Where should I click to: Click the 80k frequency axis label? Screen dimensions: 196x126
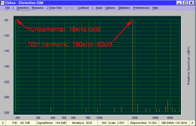(x=88, y=118)
